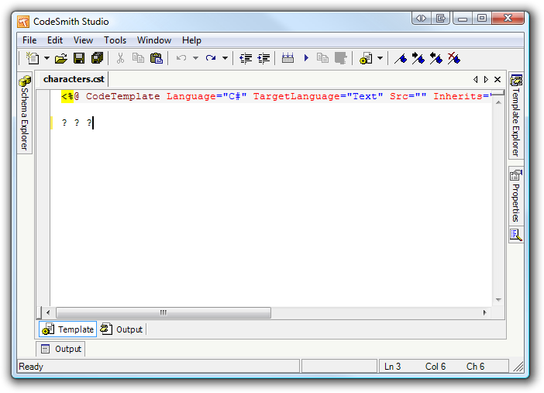Open the dropdown beside the template gear icon
Image resolution: width=544 pixels, height=393 pixels.
(380, 58)
